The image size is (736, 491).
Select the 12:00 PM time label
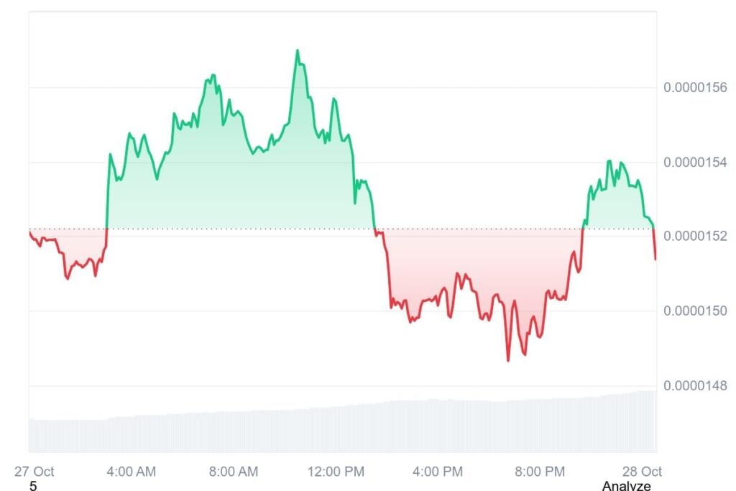pos(336,472)
